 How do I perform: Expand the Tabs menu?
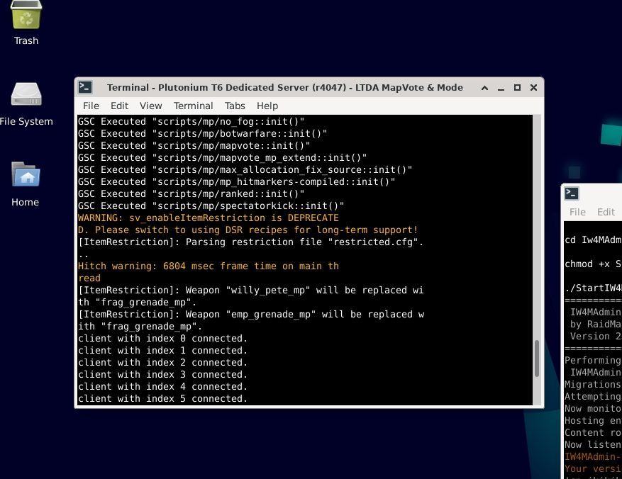click(x=235, y=106)
